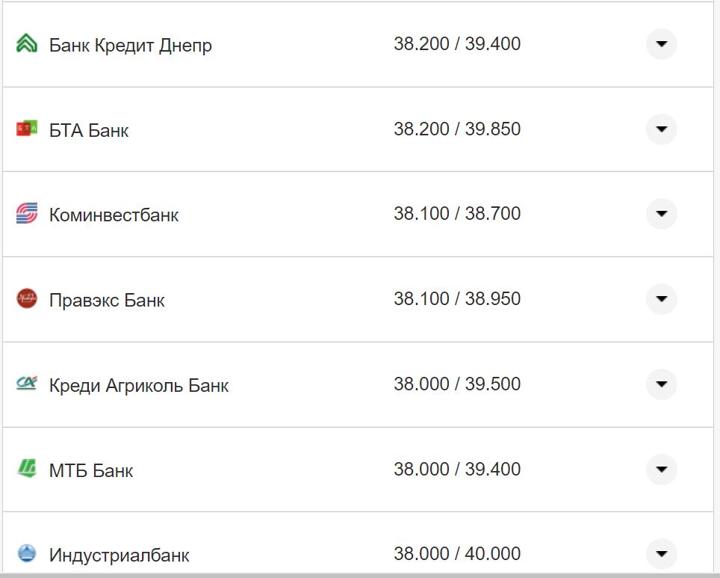Click the Креди Агриколь Банк logo icon
This screenshot has height=578, width=720.
point(28,384)
